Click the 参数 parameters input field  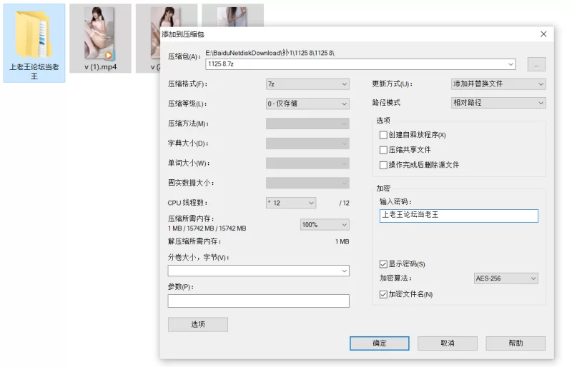tap(258, 301)
